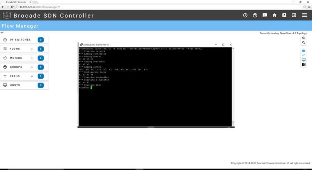Click the Flows count badge
Viewport: 312px width, 170px height.
[x=41, y=49]
